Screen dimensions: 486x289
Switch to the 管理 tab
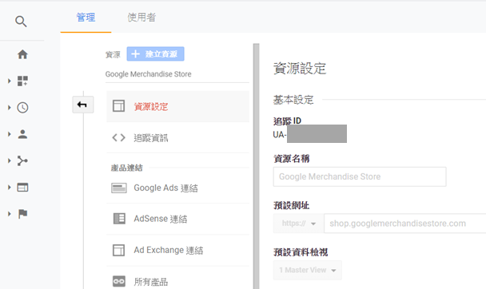[86, 18]
